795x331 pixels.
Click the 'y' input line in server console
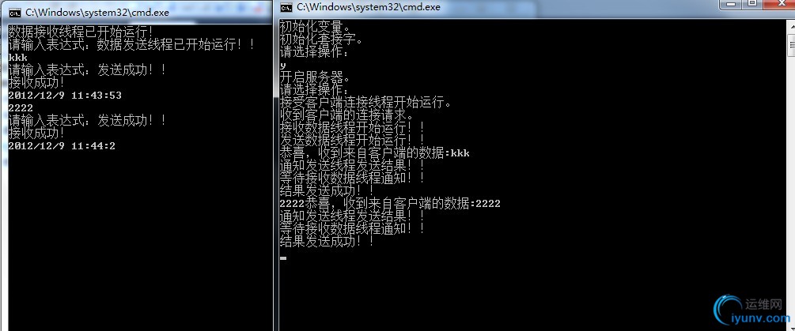(x=283, y=66)
